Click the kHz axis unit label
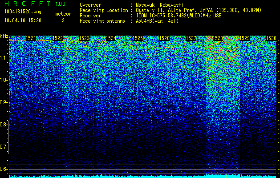 4,36
